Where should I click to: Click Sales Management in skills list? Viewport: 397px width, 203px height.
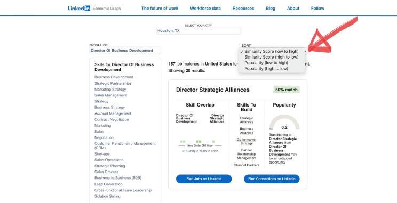(110, 95)
